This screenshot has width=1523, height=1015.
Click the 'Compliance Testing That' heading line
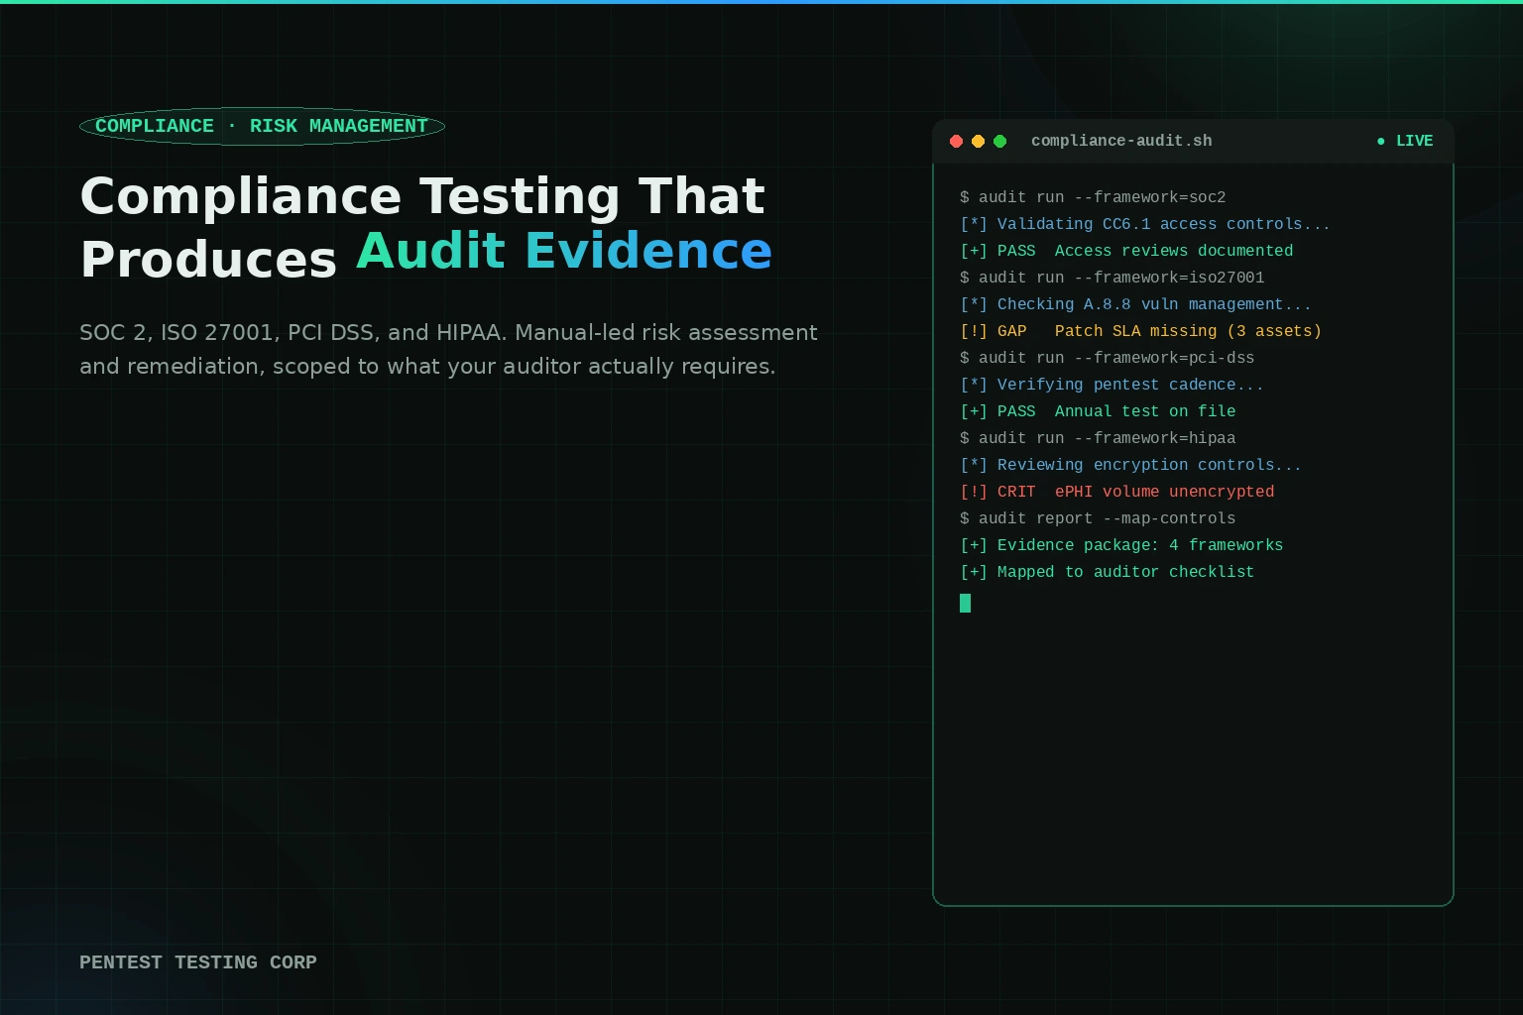422,196
